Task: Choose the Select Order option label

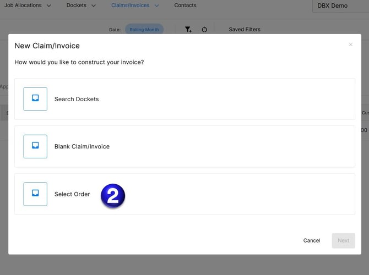Action: click(x=72, y=194)
